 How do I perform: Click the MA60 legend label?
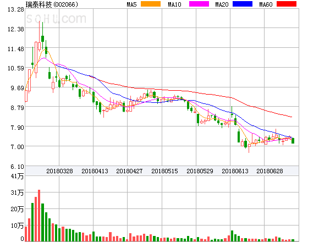point(266,4)
